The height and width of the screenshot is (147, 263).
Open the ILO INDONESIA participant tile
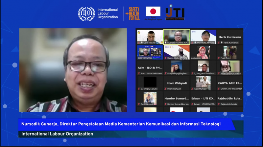150,52
